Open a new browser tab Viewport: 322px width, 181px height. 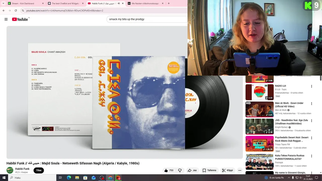click(x=169, y=4)
